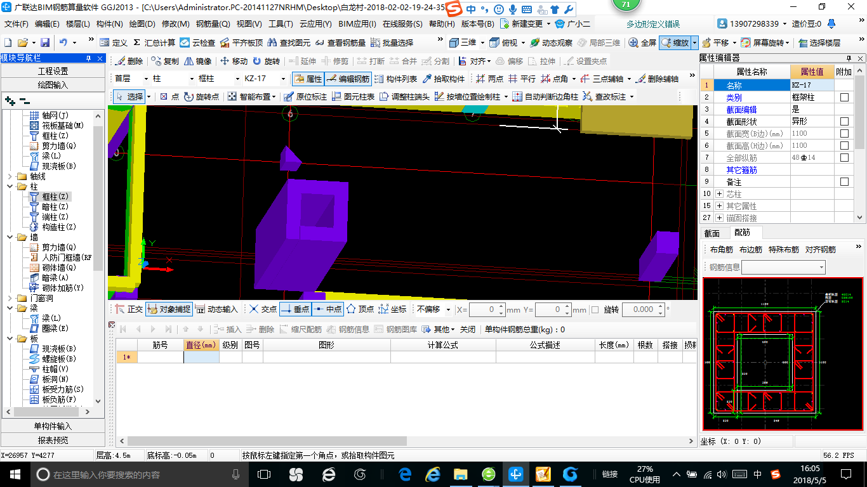Click the 定义 (Define) toolbar icon
This screenshot has width=867, height=487.
tap(114, 42)
